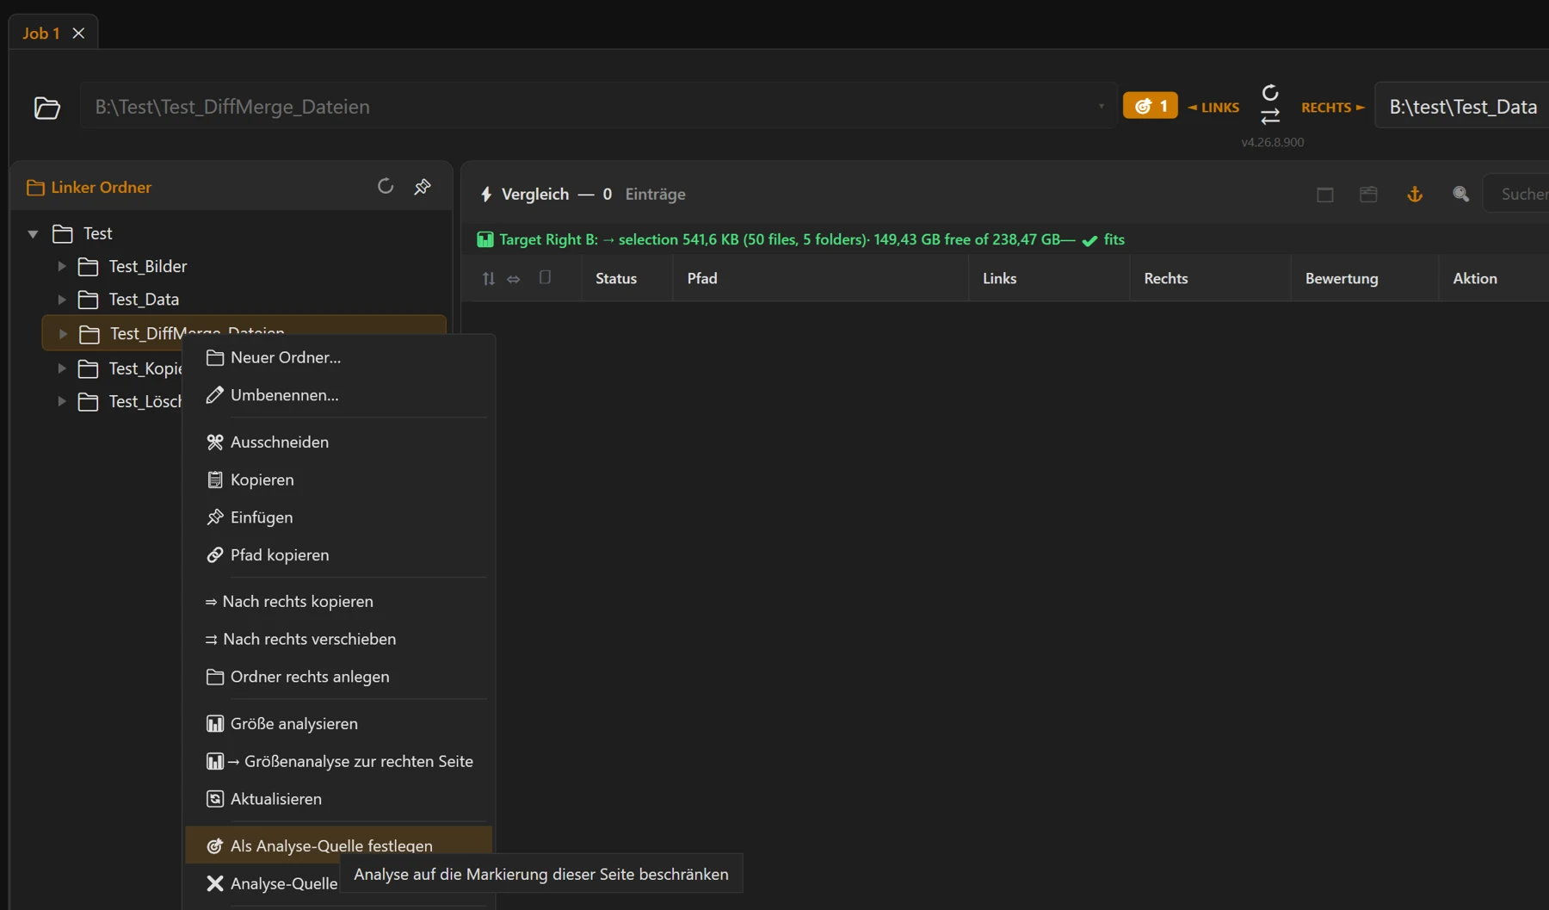1549x910 pixels.
Task: Sort by the Pfad column header
Action: point(821,278)
